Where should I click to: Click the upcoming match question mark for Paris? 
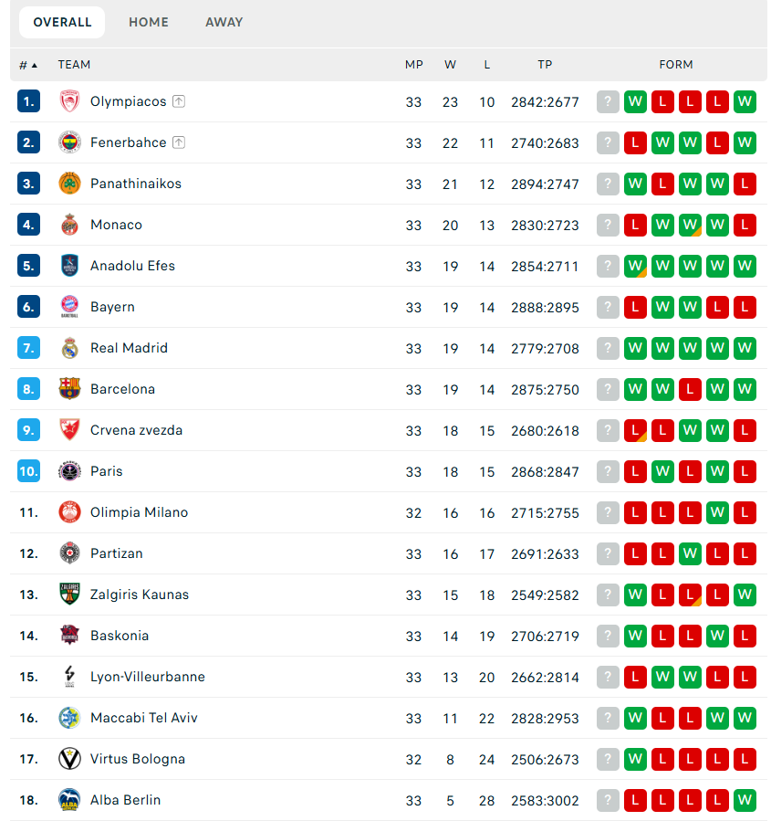click(x=608, y=471)
